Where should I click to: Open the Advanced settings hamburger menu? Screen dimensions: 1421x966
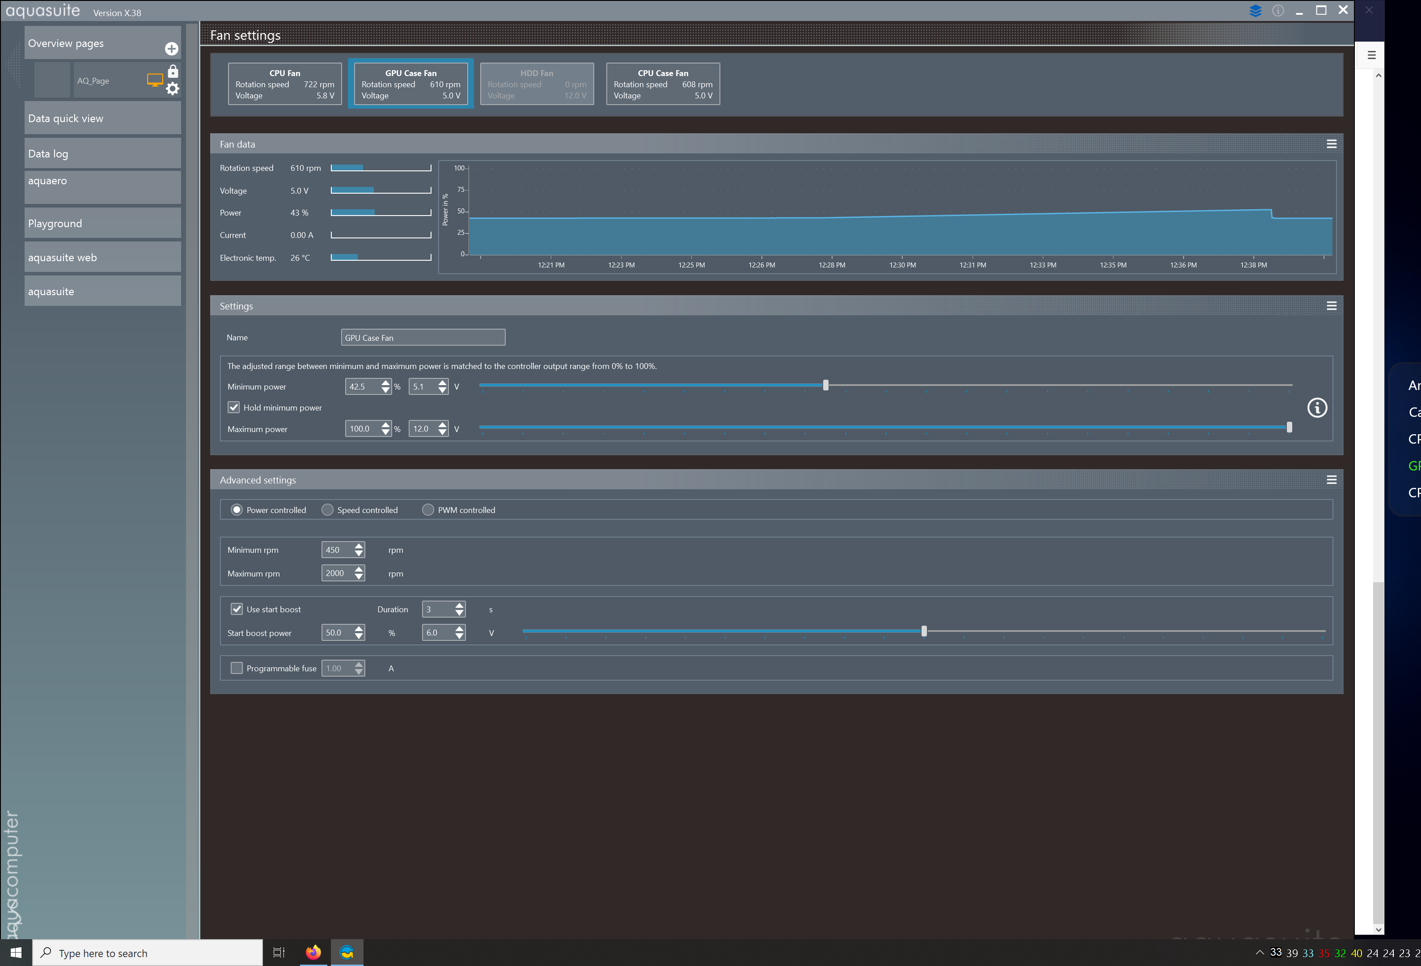[x=1331, y=480]
